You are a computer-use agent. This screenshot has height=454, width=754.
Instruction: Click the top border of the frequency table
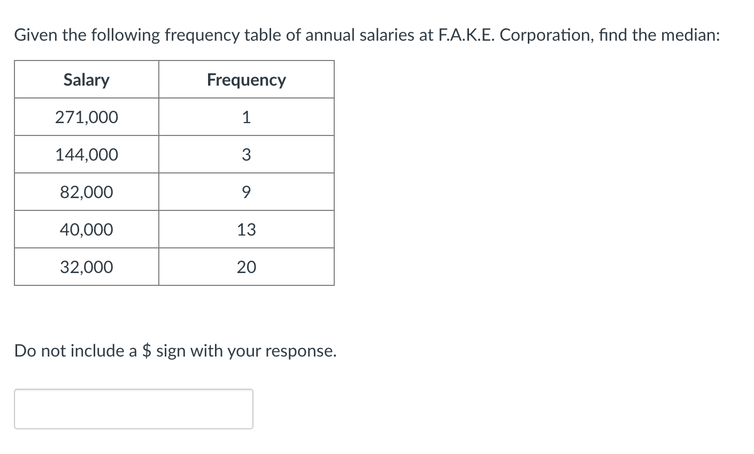pyautogui.click(x=174, y=60)
